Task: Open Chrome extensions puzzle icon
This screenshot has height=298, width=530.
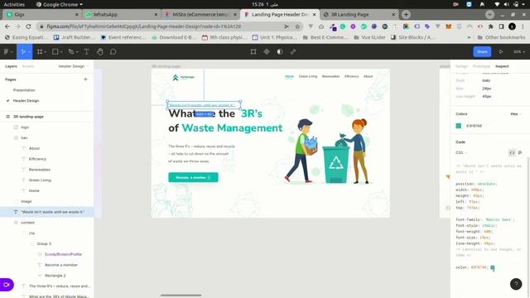Action: pyautogui.click(x=491, y=26)
